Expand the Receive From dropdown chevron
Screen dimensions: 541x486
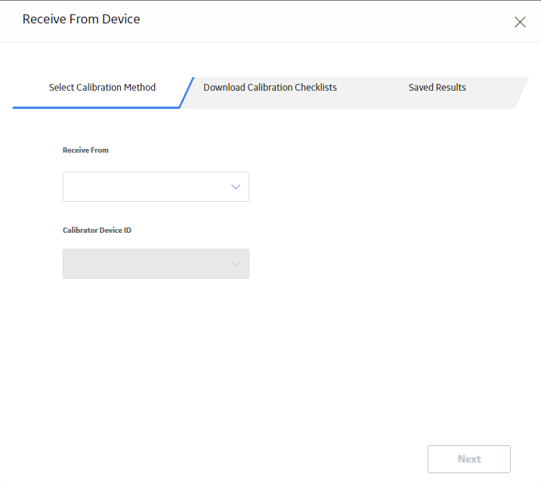click(x=236, y=187)
